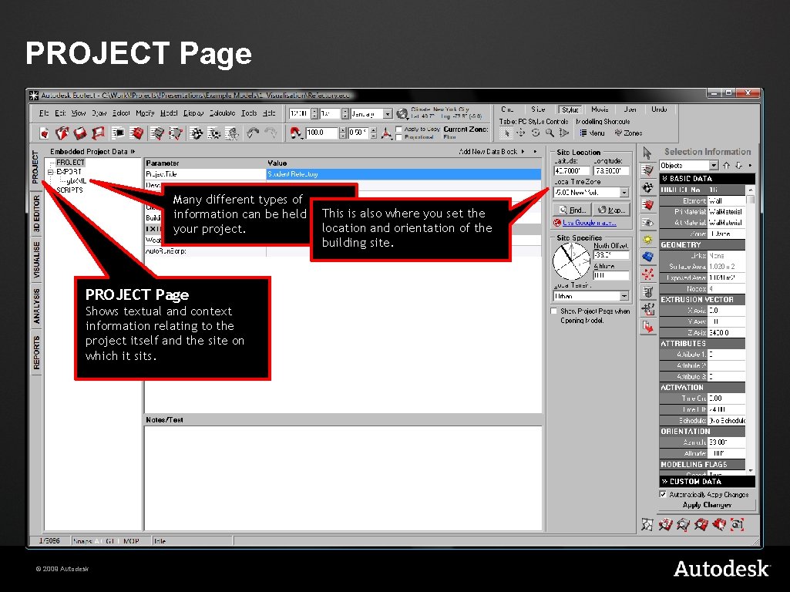
Task: Click the sun position tool icon
Action: click(647, 238)
